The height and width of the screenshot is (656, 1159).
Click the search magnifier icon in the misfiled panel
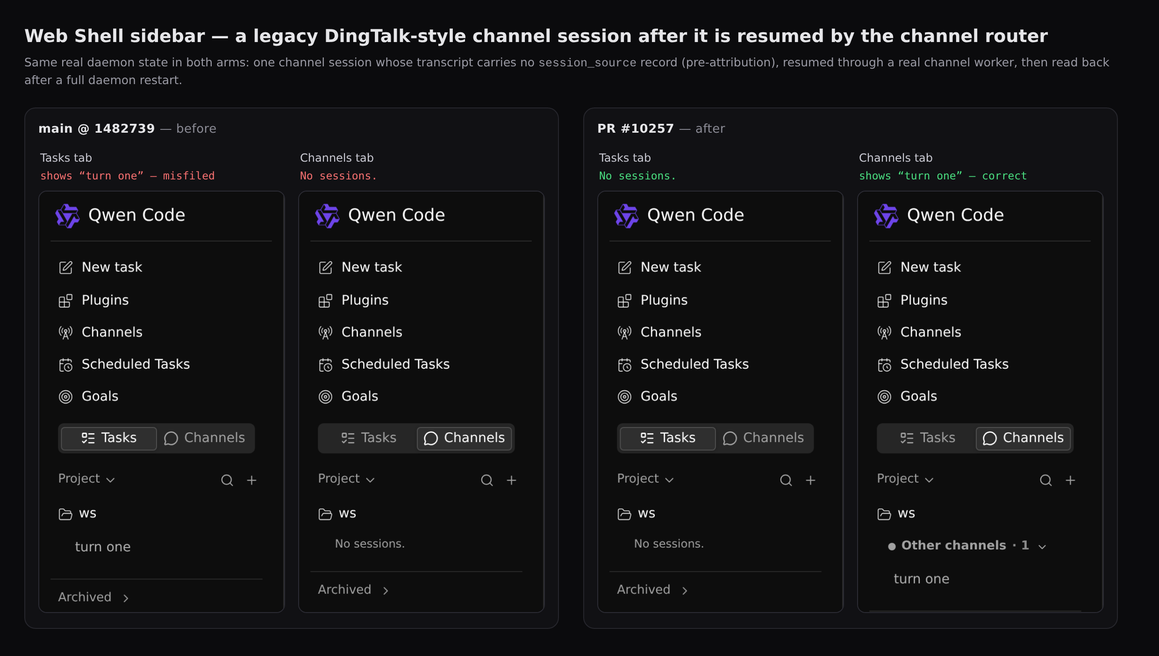click(x=227, y=480)
